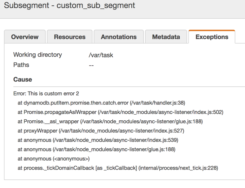Viewport: 245px width, 188px height.
Task: Click the Paths label
Action: pyautogui.click(x=21, y=65)
